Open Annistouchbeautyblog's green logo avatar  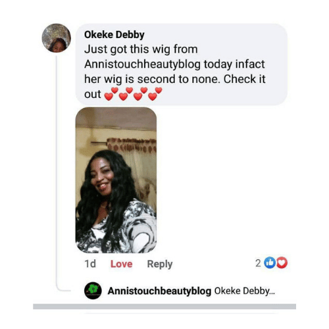point(93,291)
